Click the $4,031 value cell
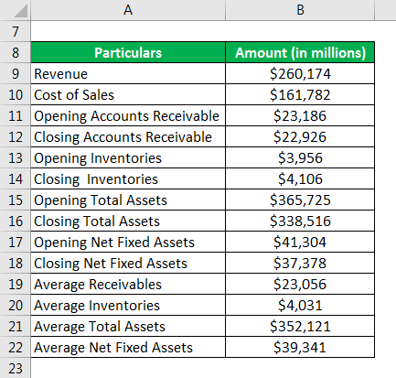Screen dimensions: 396x378 (300, 305)
